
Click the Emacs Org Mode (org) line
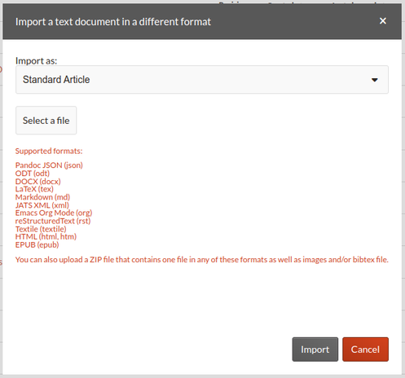click(x=54, y=213)
